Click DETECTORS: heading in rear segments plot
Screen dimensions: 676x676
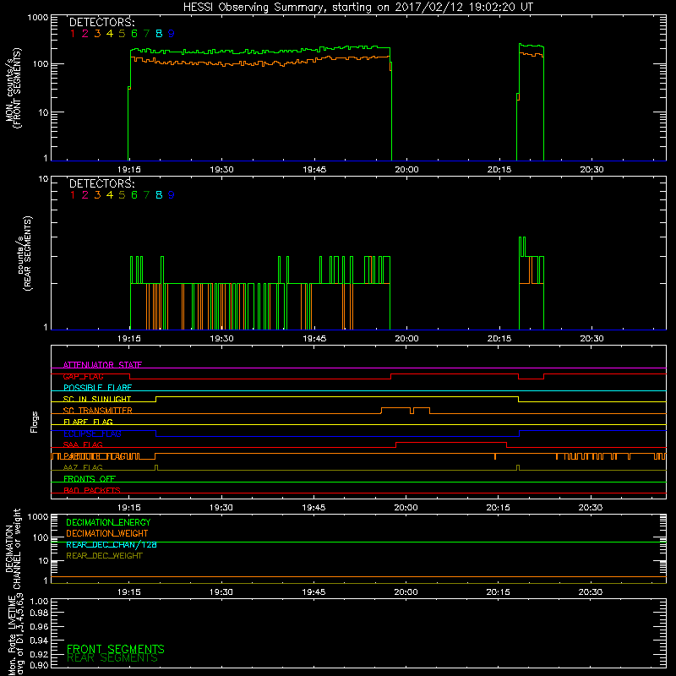click(102, 184)
